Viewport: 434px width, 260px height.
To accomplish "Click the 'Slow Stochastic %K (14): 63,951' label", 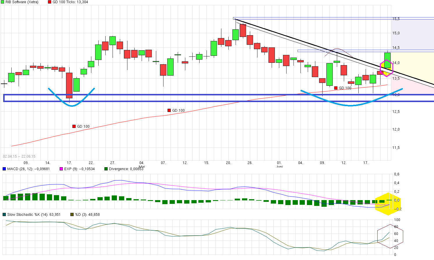I will coord(34,215).
